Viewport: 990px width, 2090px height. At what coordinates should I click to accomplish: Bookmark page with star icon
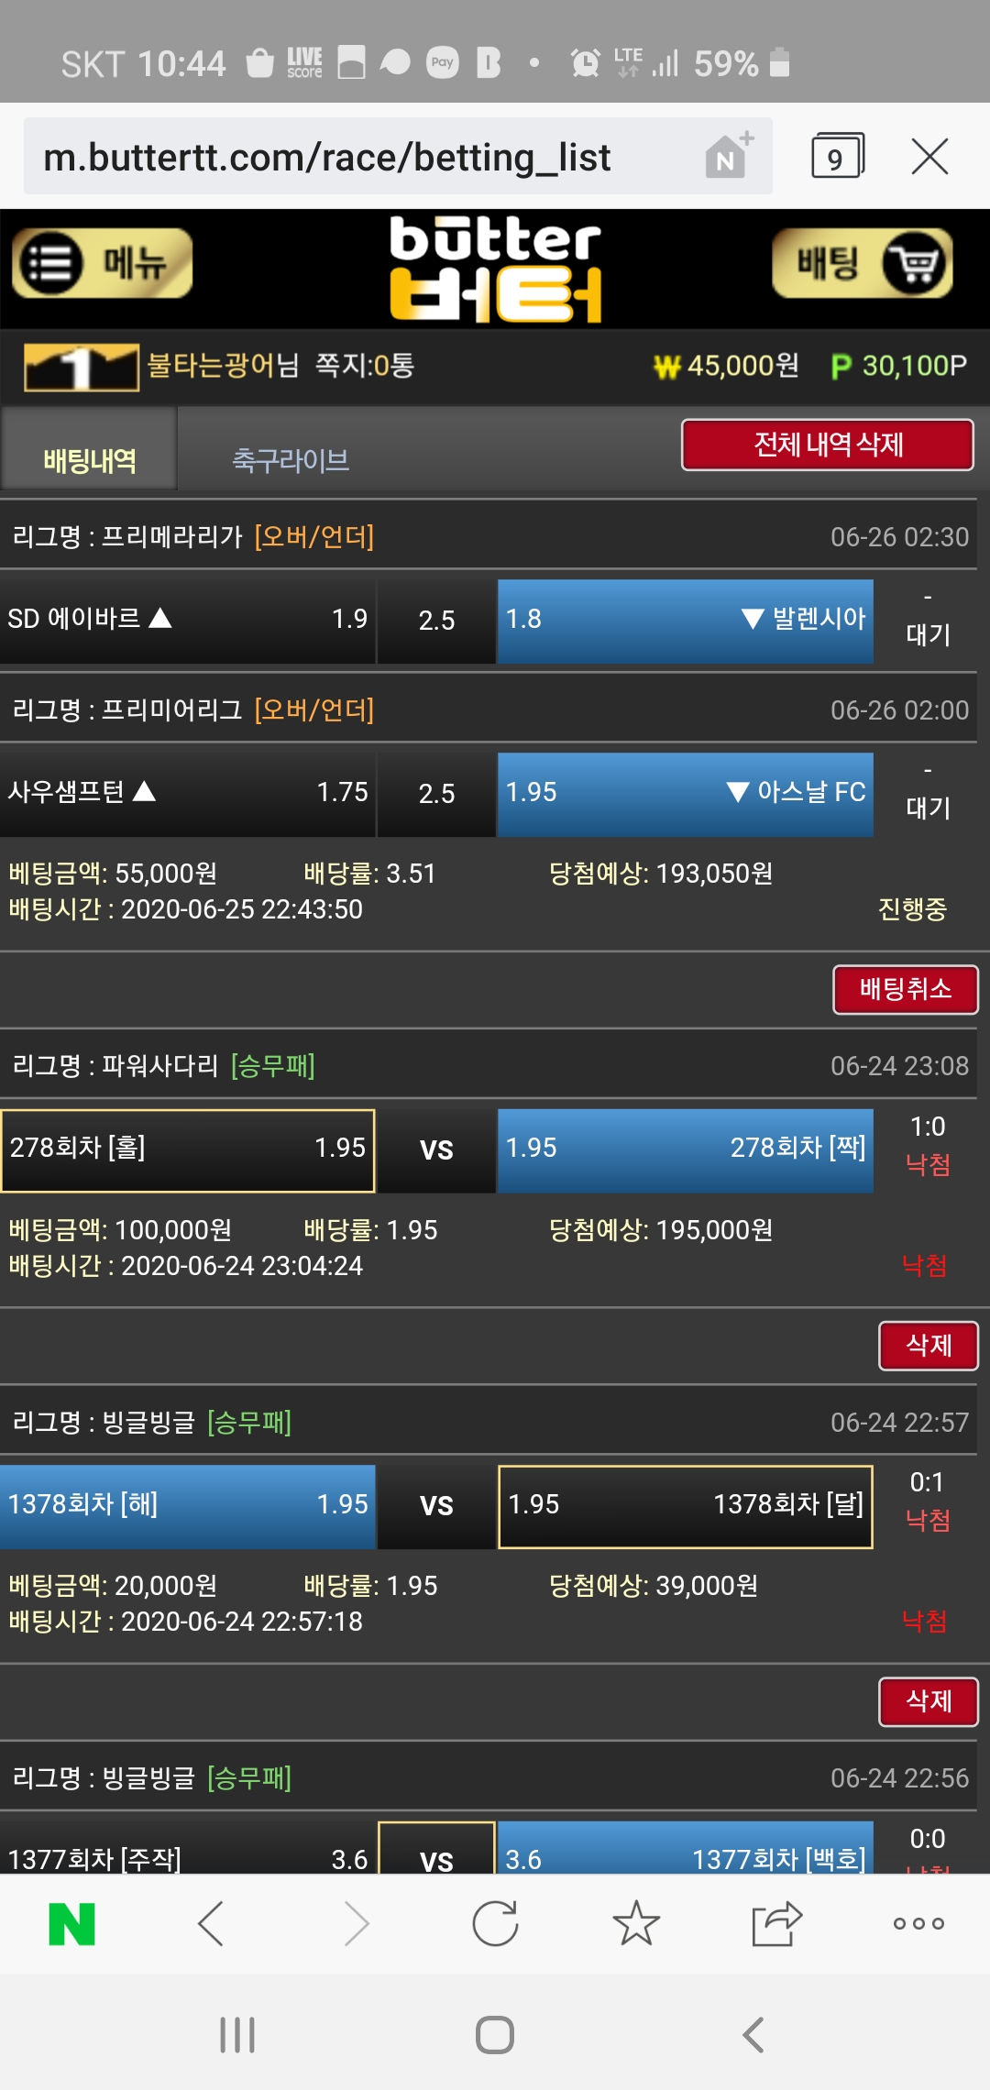pyautogui.click(x=636, y=1924)
